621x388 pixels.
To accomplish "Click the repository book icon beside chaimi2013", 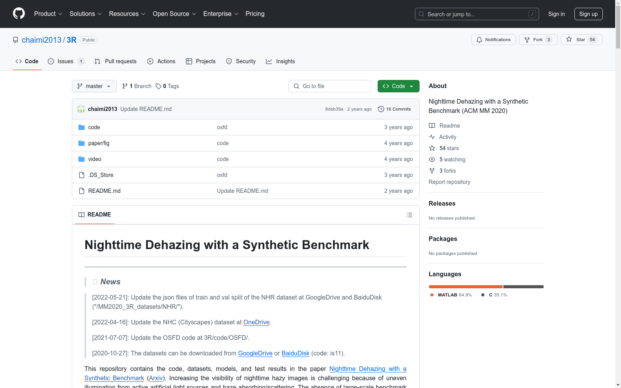I will tap(16, 40).
